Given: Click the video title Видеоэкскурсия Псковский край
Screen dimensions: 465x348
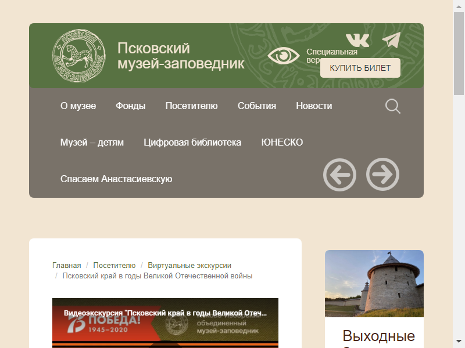Looking at the screenshot, I should pos(165,313).
